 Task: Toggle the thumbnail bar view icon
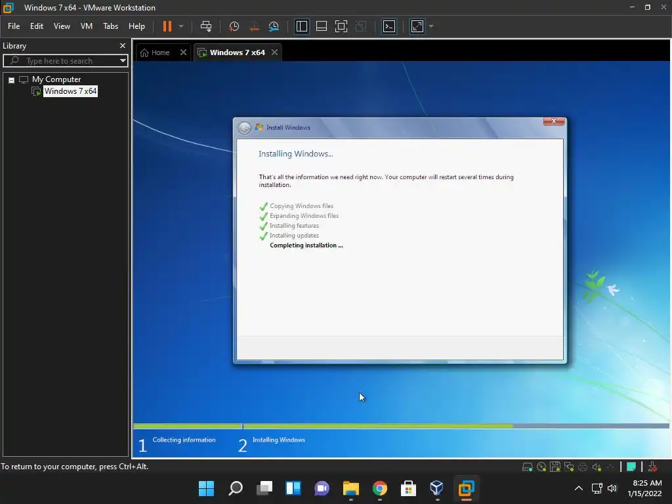(x=322, y=26)
